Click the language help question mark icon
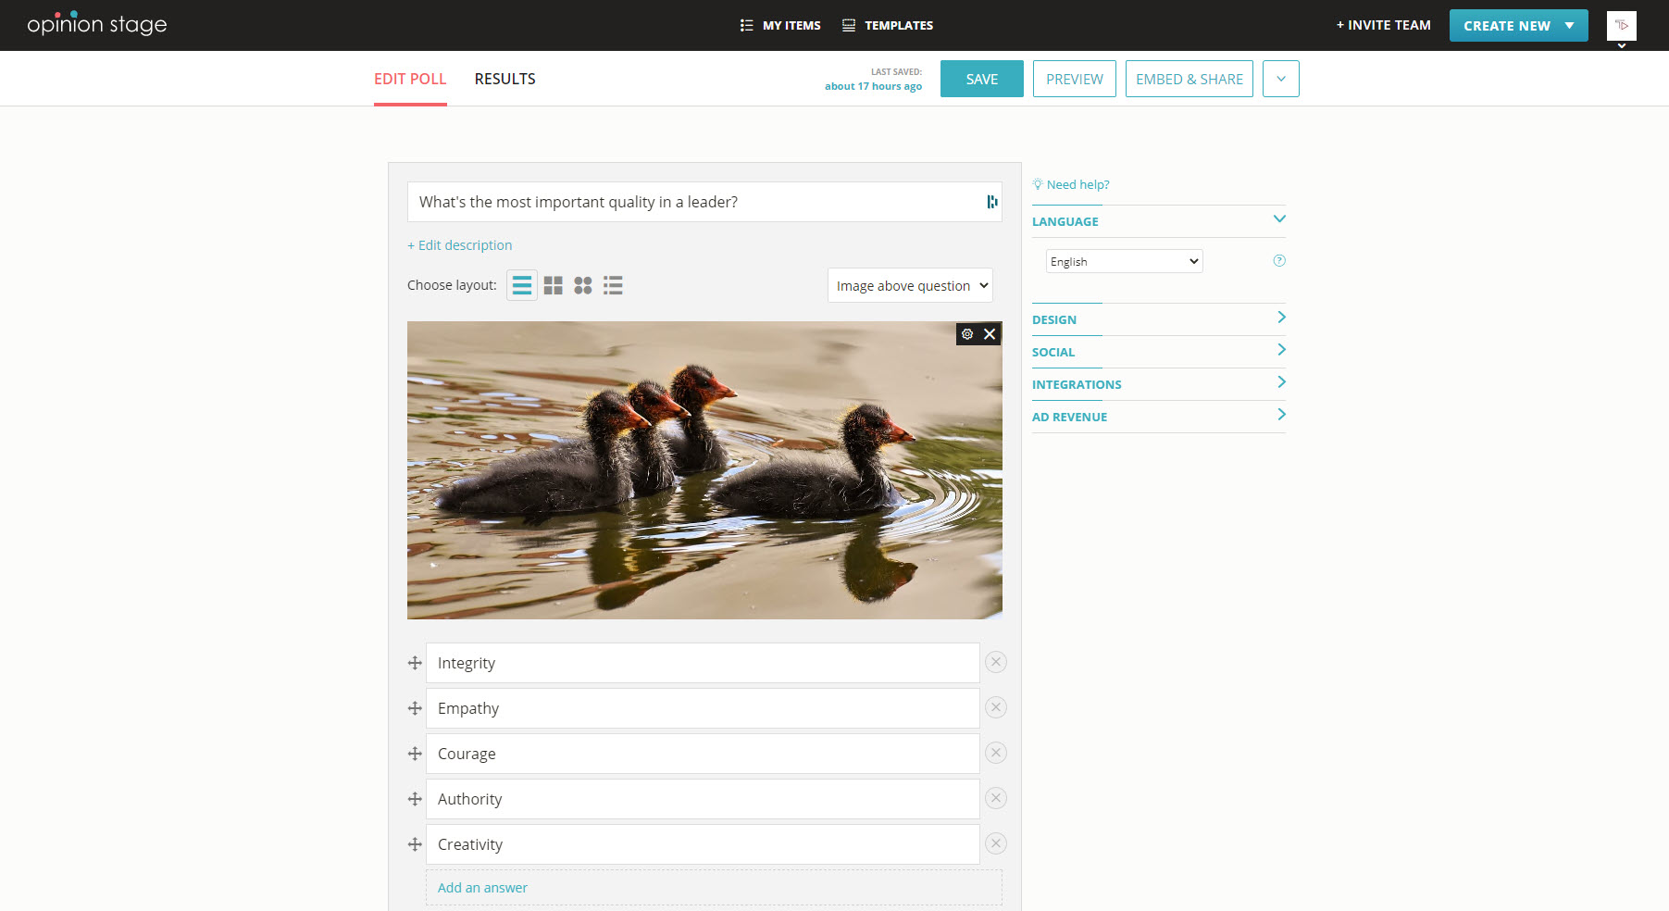Viewport: 1669px width, 911px height. click(1279, 261)
